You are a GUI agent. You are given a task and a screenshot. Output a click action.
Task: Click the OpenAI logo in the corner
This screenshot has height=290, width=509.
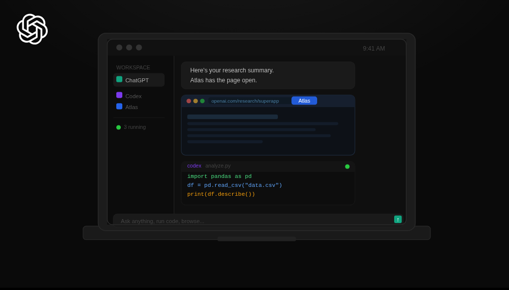32,29
